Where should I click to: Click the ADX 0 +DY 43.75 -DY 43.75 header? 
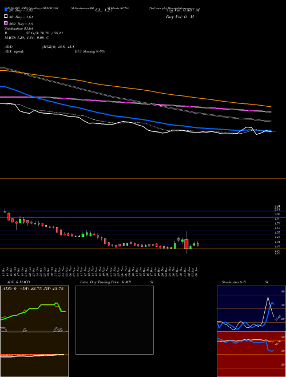33,289
